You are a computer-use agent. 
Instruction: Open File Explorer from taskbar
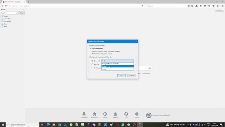pos(54,125)
